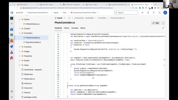The height and width of the screenshot is (100, 178).
Task: Open work items list icon in header
Action: [x=142, y=12]
